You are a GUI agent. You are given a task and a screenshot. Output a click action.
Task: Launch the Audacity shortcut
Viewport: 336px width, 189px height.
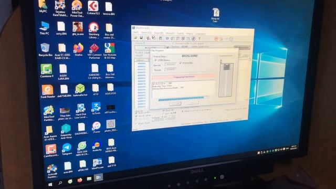pos(97,146)
